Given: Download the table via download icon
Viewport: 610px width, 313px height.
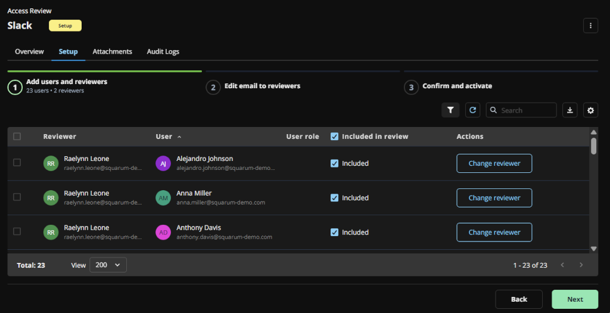Looking at the screenshot, I should 570,110.
